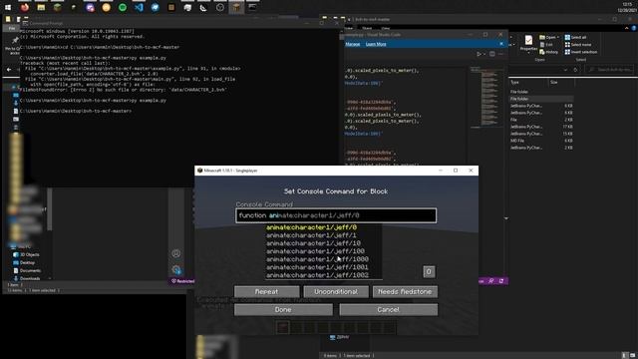638x359 pixels.
Task: Click History in Explorer ribbon
Action: 549,52
